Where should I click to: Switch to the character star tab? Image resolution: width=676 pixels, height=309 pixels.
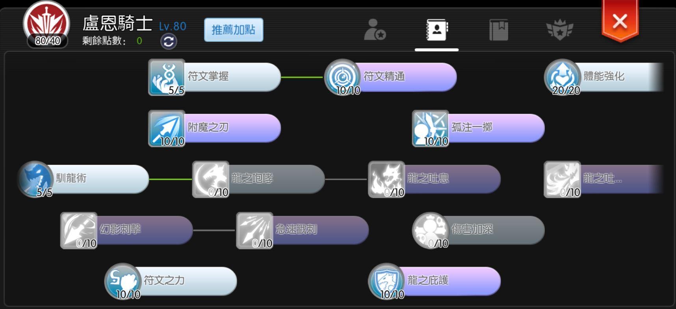point(375,29)
